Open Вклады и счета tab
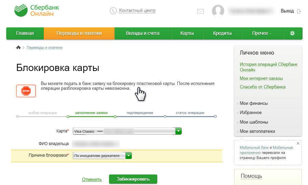 pyautogui.click(x=143, y=33)
